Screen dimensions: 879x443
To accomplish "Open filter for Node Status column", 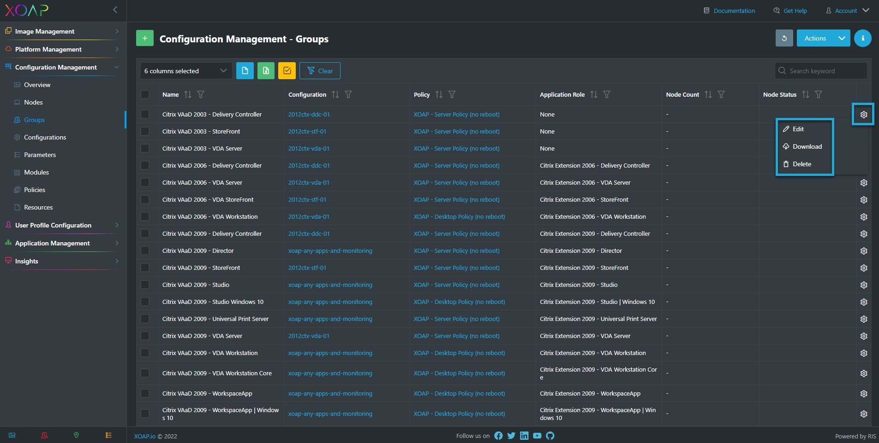I will (819, 94).
